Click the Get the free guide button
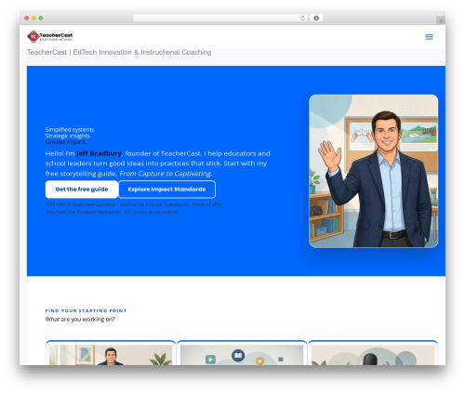Image resolution: width=465 pixels, height=393 pixels. 82,190
